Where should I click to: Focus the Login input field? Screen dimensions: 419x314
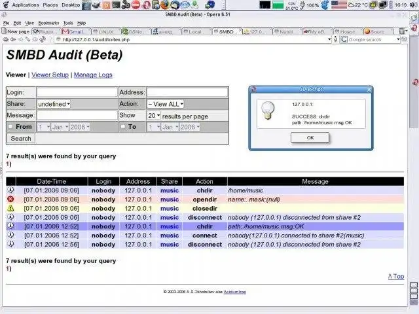click(77, 92)
